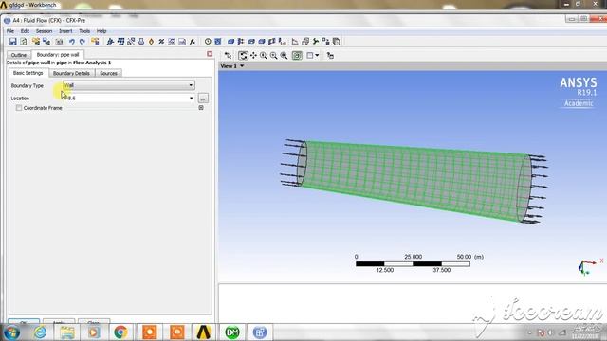Open the ANSYS Workbench taskbar icon
The image size is (607, 341).
point(204,332)
